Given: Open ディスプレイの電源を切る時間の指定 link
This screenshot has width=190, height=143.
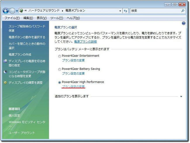Looking at the screenshot, I should pyautogui.click(x=27, y=63).
